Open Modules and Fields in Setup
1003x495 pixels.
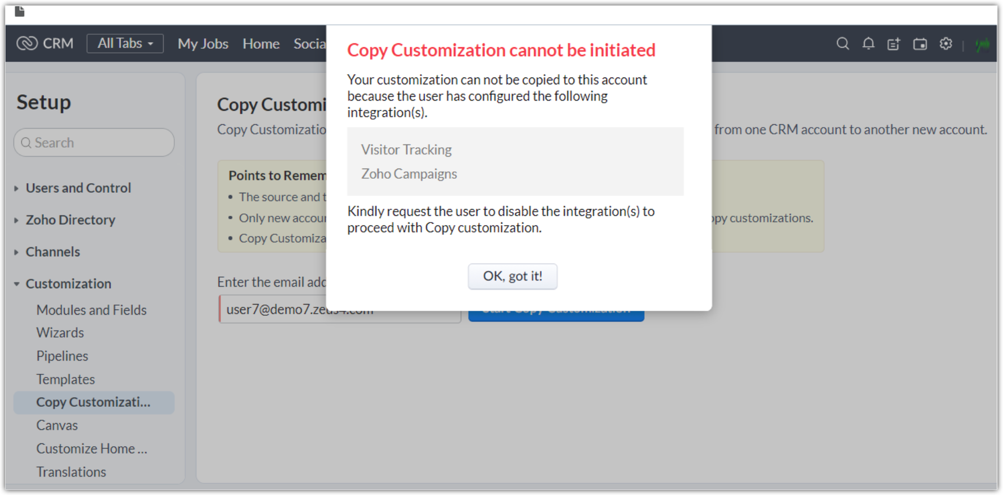[91, 310]
